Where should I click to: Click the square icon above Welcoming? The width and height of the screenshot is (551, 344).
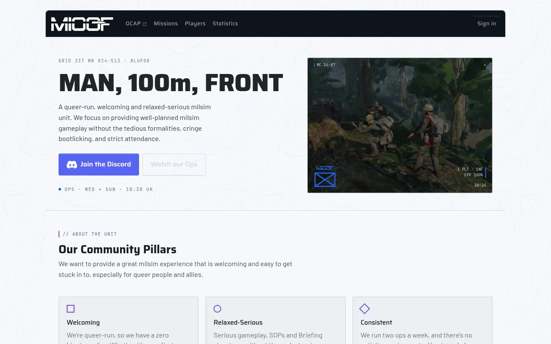[71, 309]
